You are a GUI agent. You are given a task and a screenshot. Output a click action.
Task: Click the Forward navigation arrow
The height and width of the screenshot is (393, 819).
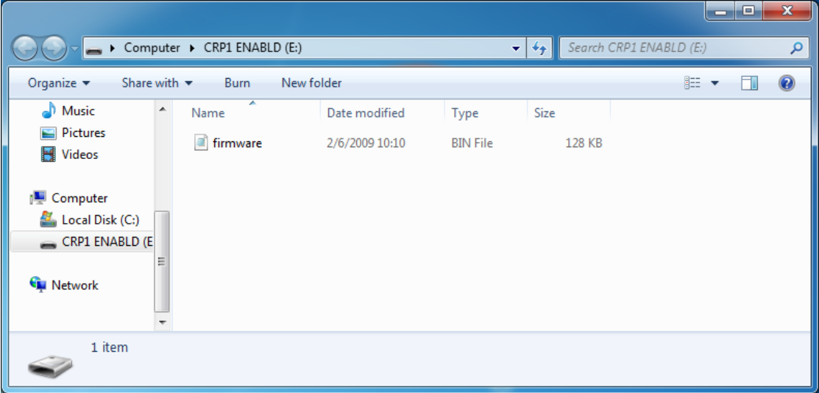click(x=54, y=49)
